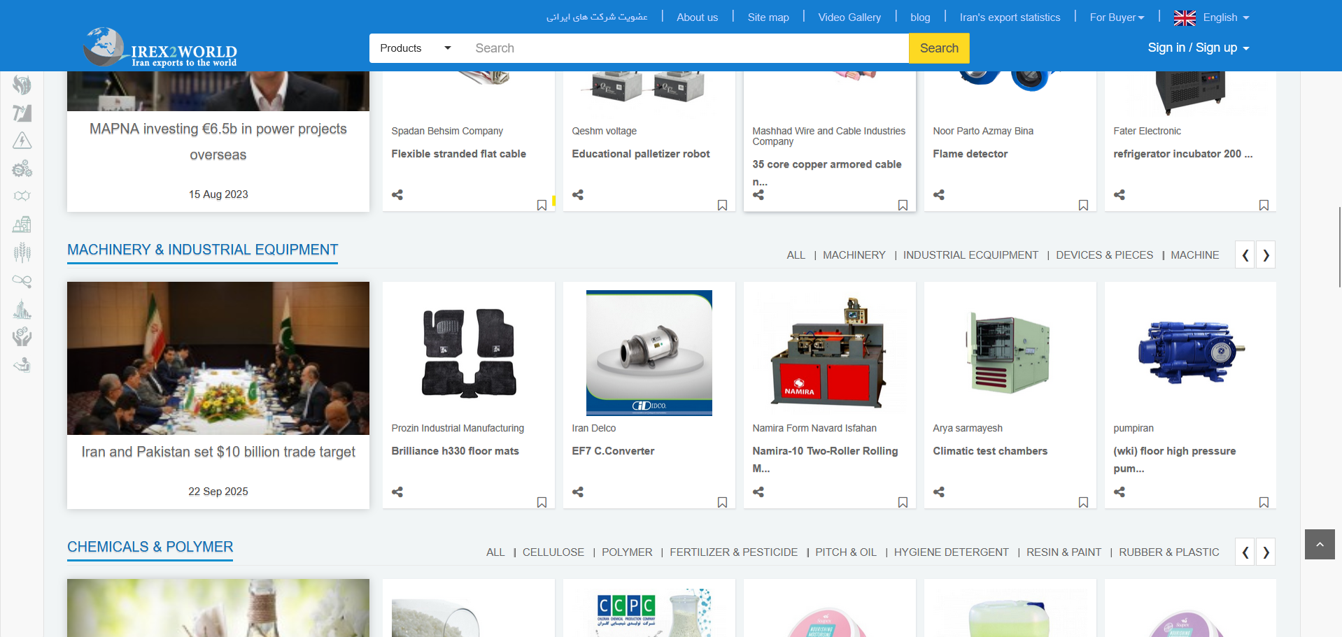Bookmark the Flame detector product
The image size is (1342, 637).
[1083, 206]
